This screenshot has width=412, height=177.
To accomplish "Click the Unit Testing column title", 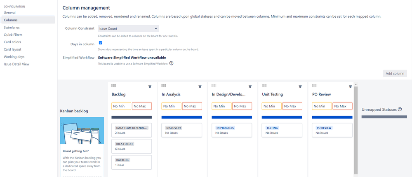I will [273, 94].
